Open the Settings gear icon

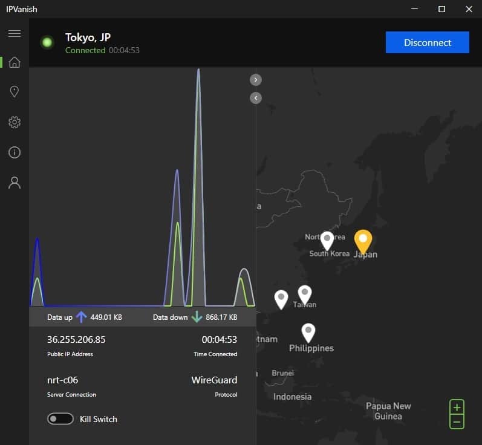pos(15,122)
